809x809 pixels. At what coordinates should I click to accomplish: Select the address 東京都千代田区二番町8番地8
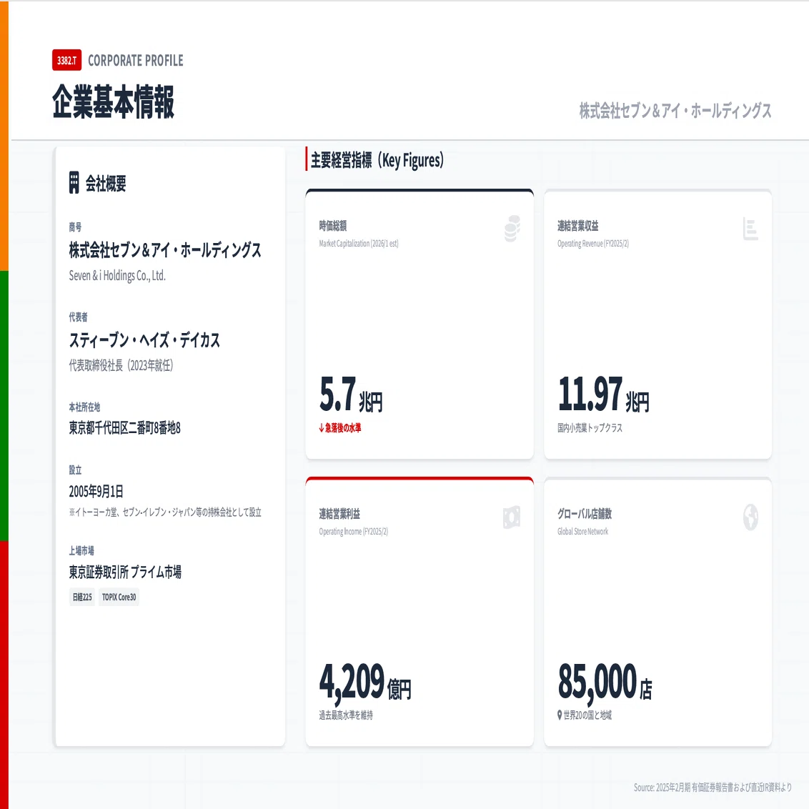click(x=125, y=427)
